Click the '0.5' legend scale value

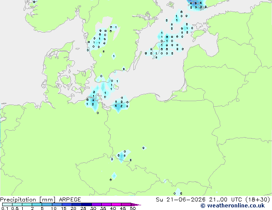click(x=15, y=208)
